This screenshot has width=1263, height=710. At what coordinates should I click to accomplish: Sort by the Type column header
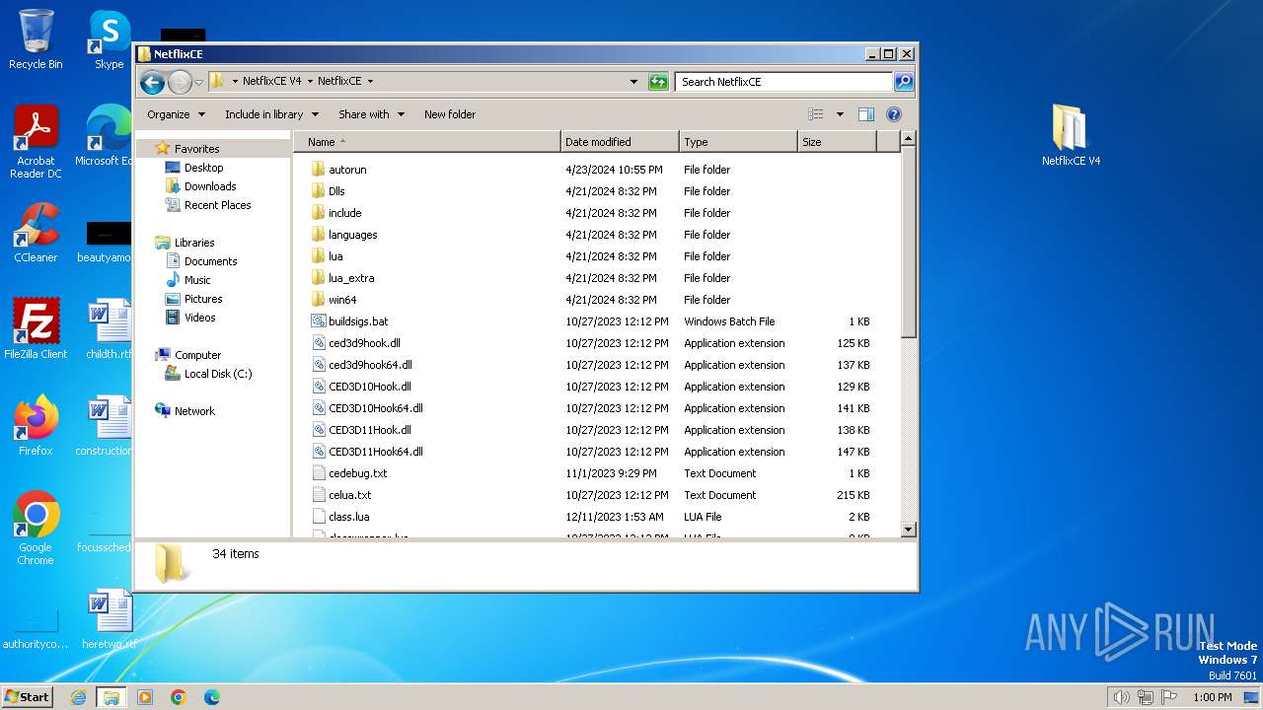click(738, 142)
